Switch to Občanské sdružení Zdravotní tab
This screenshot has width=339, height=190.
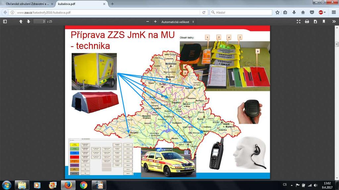pos(27,4)
